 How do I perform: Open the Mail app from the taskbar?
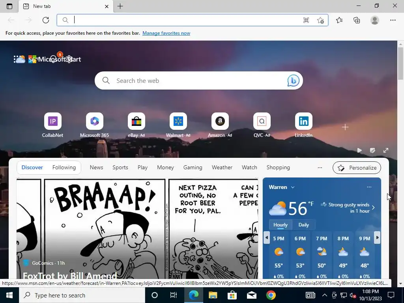[251, 295]
